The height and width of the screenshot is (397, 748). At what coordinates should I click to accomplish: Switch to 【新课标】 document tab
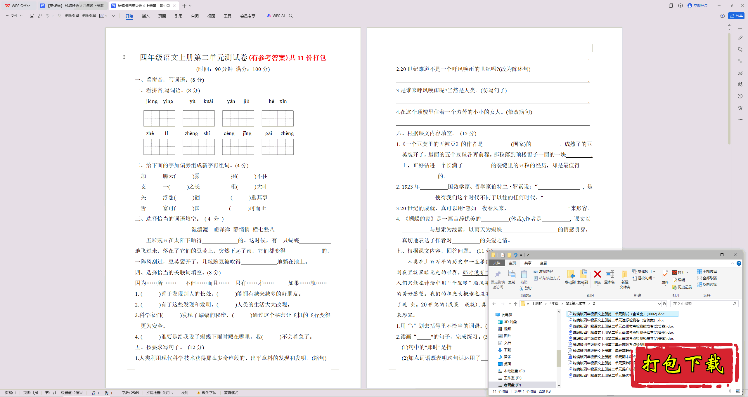72,6
